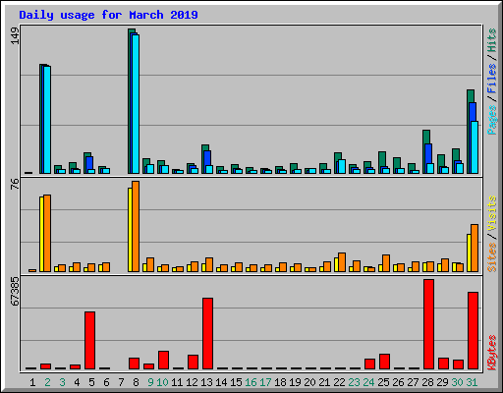Click day 20 on the date axis
The height and width of the screenshot is (393, 503).
tap(309, 382)
